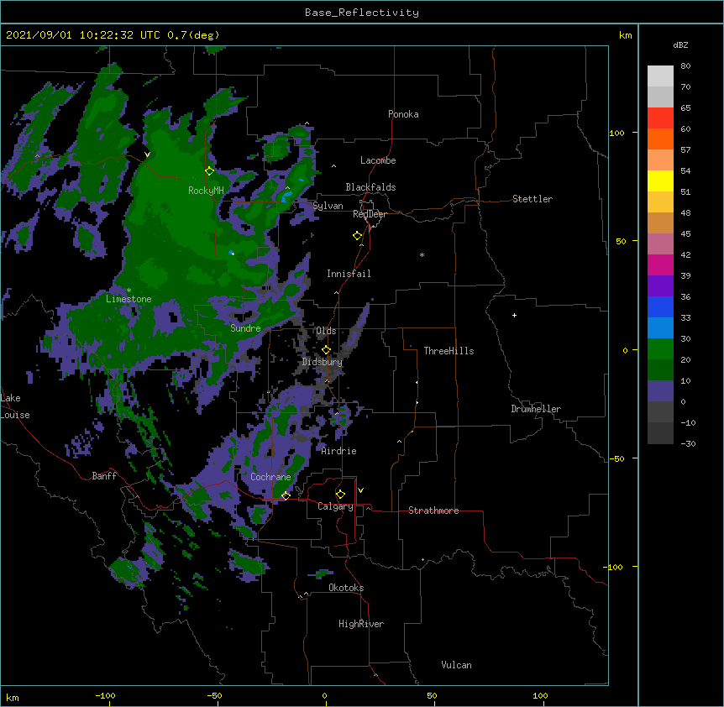Click the asterisk marker east of Innisfail
724x707 pixels.
pos(422,254)
